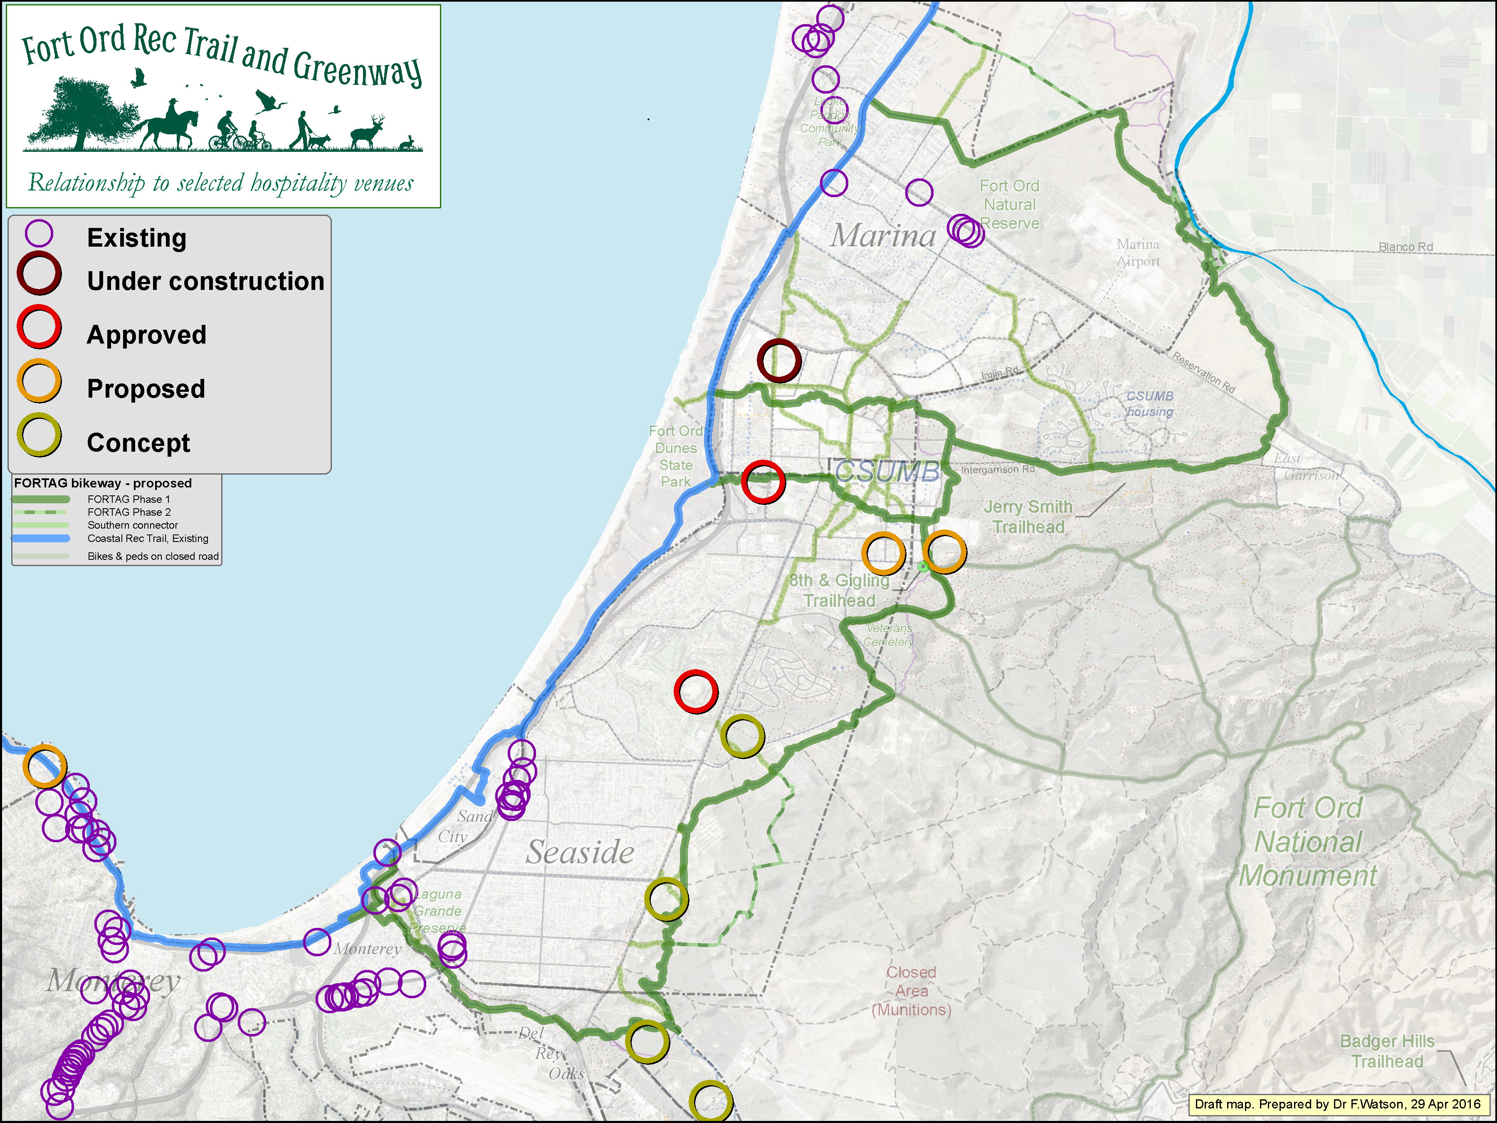The width and height of the screenshot is (1497, 1123).
Task: Click the Existing purple circle legend icon
Action: 39,233
